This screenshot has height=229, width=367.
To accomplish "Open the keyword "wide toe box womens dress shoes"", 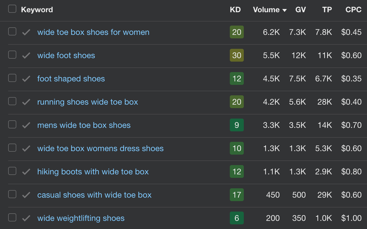I will [100, 148].
